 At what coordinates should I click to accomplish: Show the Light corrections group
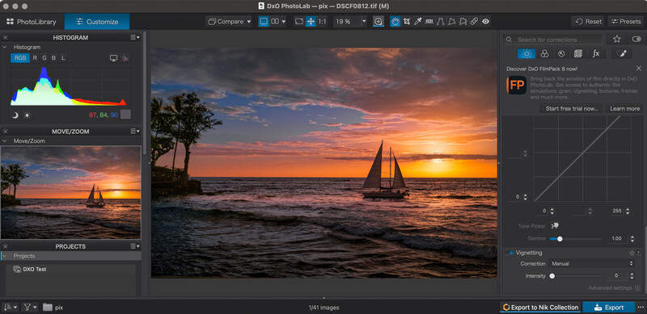(526, 53)
